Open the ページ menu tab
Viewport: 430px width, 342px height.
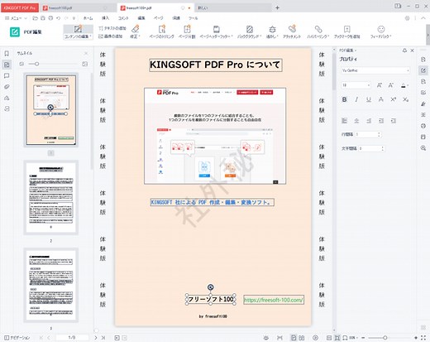(x=158, y=18)
